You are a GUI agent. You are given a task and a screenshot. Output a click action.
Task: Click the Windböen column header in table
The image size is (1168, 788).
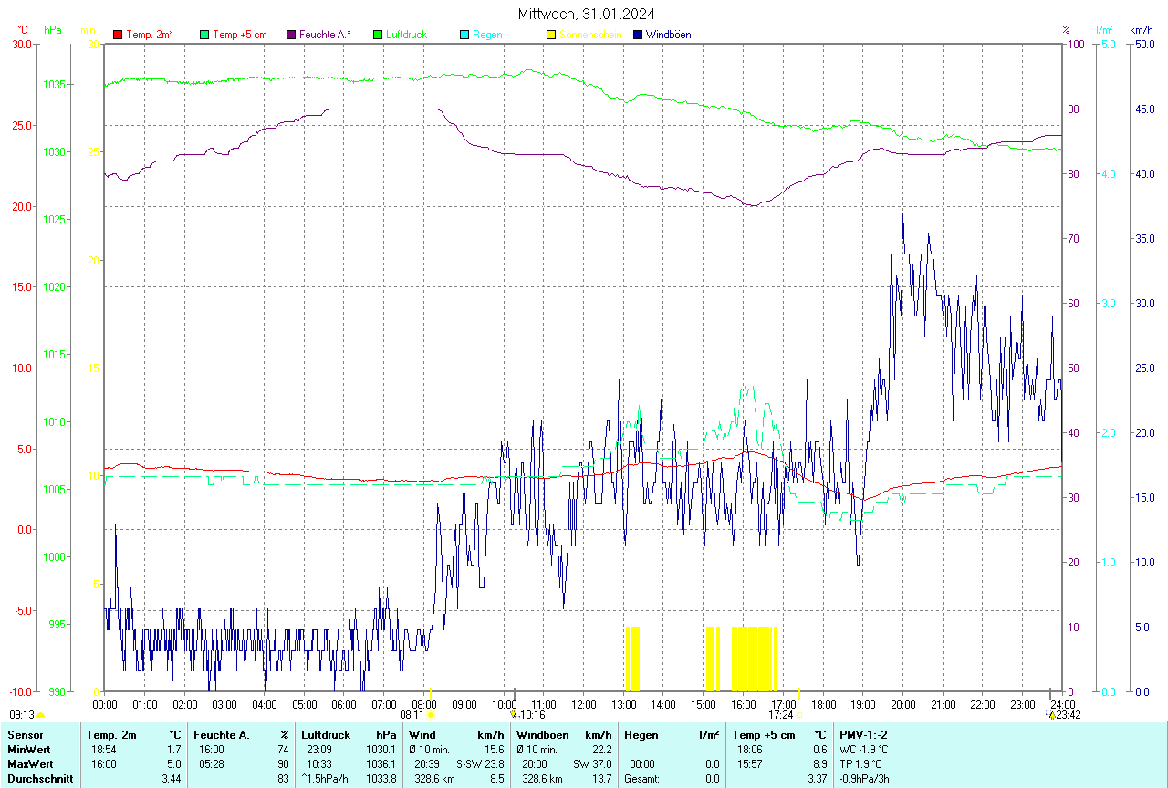(543, 734)
